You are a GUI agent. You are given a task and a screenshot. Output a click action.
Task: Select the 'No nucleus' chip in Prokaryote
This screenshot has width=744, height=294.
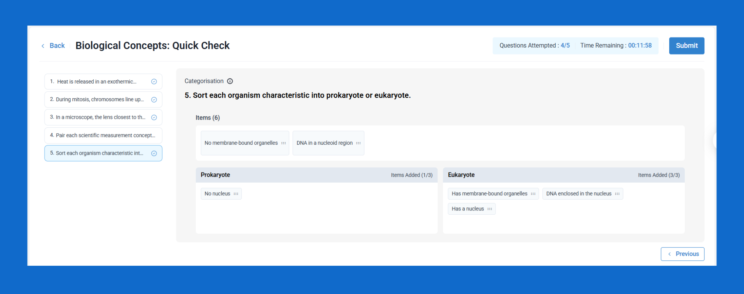(x=221, y=194)
